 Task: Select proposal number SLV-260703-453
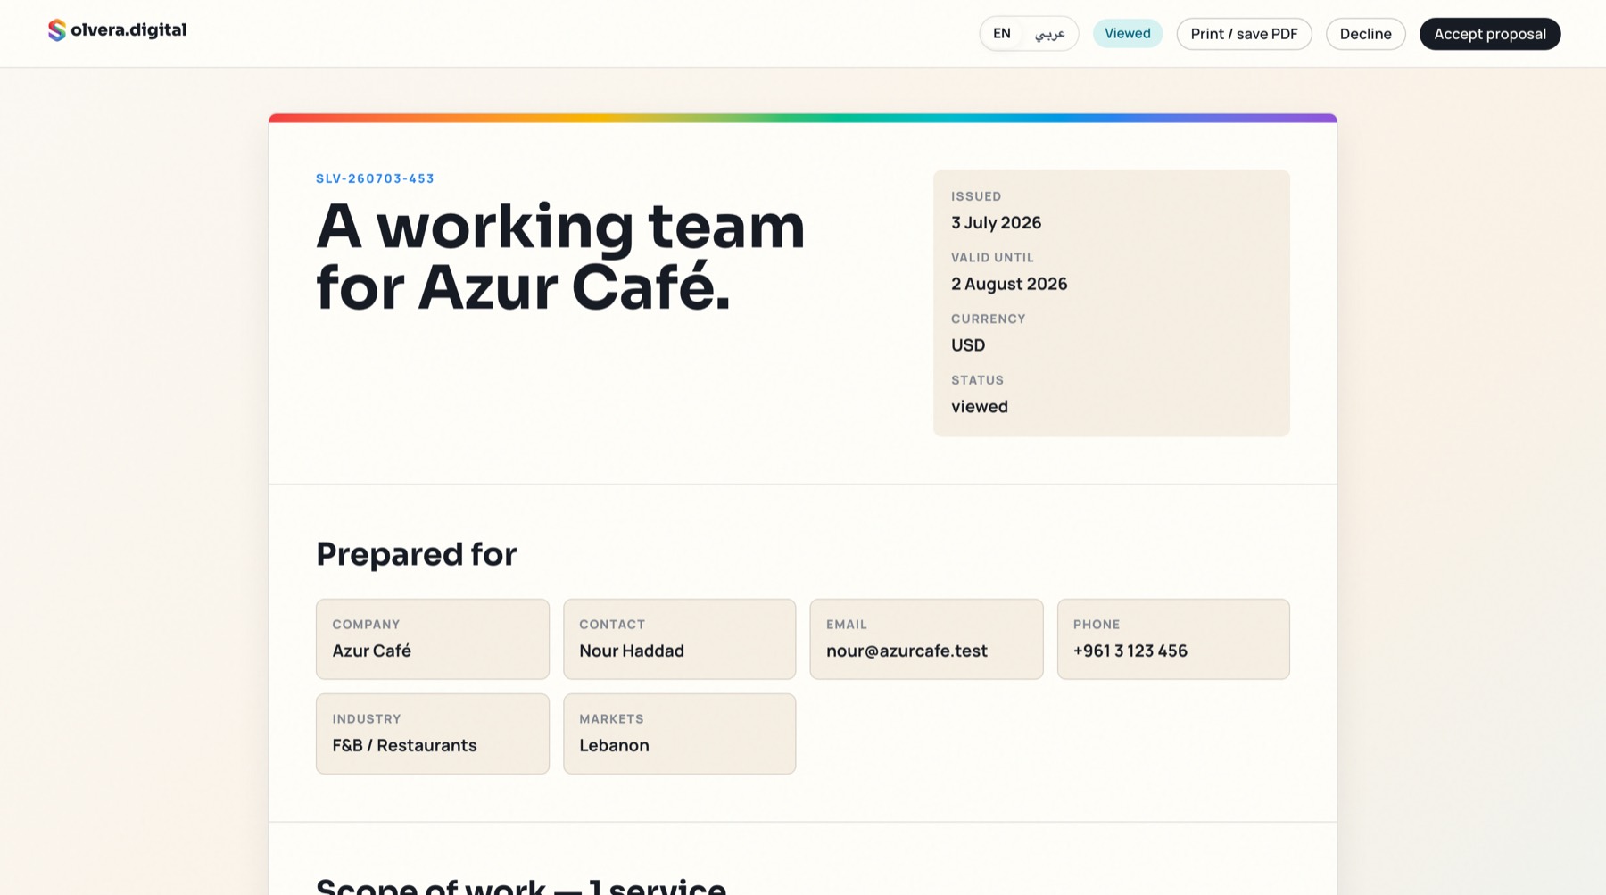pos(375,178)
